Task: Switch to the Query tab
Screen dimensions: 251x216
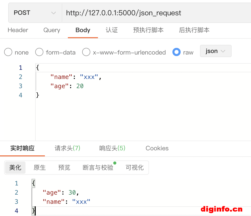Action: [x=52, y=30]
